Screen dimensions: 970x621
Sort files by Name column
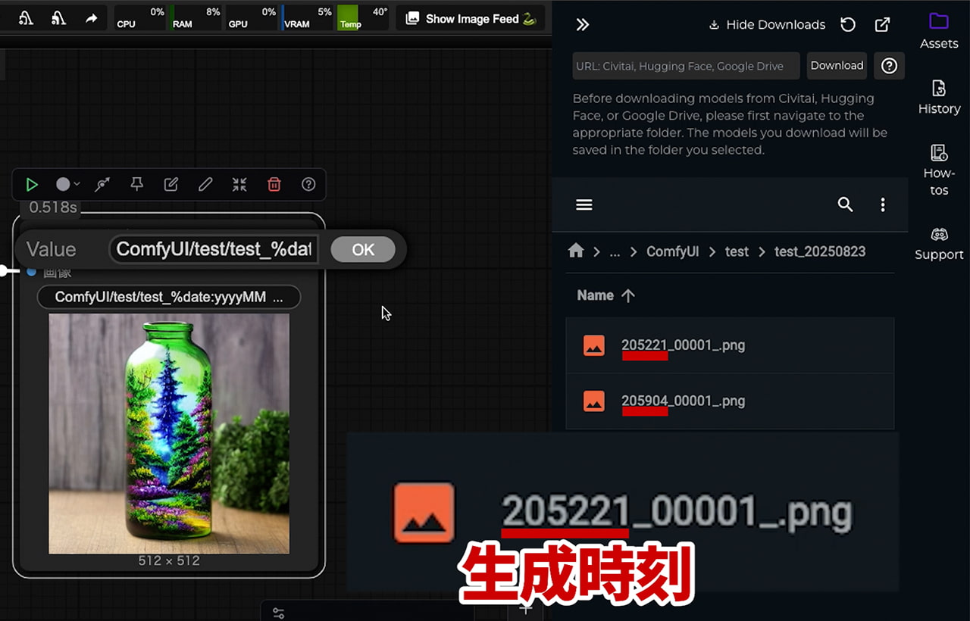(596, 295)
